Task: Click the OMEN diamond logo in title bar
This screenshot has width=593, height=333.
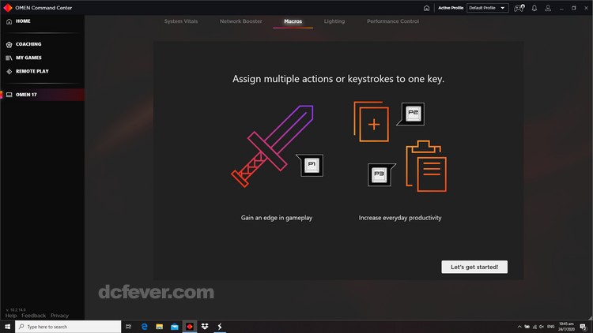Action: [x=8, y=8]
